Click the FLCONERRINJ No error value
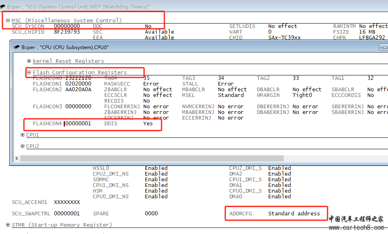 (156, 106)
